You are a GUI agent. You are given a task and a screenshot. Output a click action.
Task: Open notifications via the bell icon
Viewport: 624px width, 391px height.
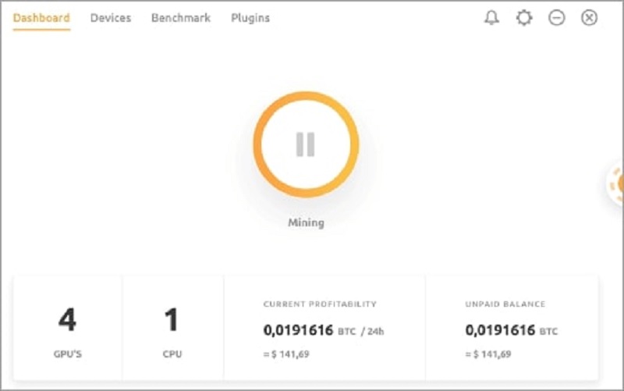tap(491, 18)
